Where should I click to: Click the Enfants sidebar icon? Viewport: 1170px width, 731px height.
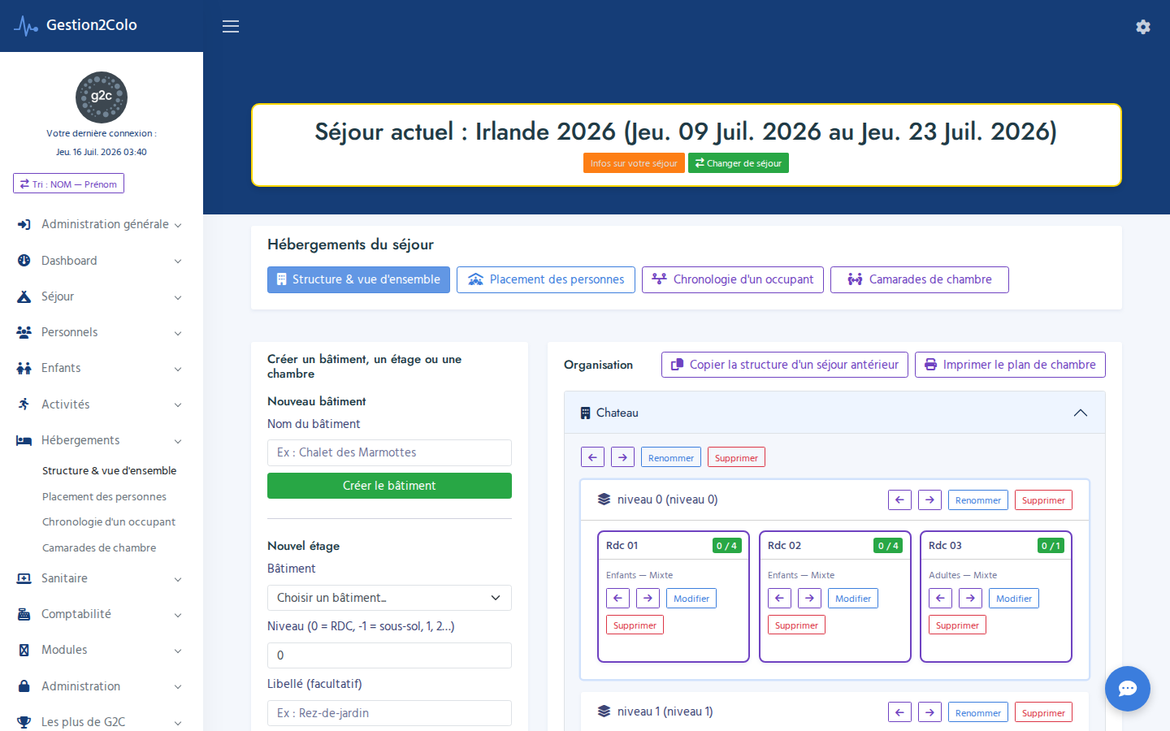(24, 368)
